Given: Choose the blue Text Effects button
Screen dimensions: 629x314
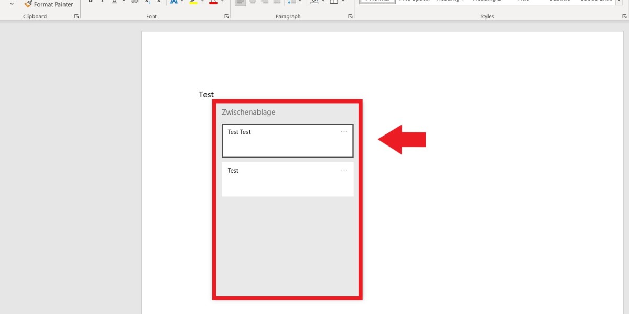Looking at the screenshot, I should click(173, 2).
